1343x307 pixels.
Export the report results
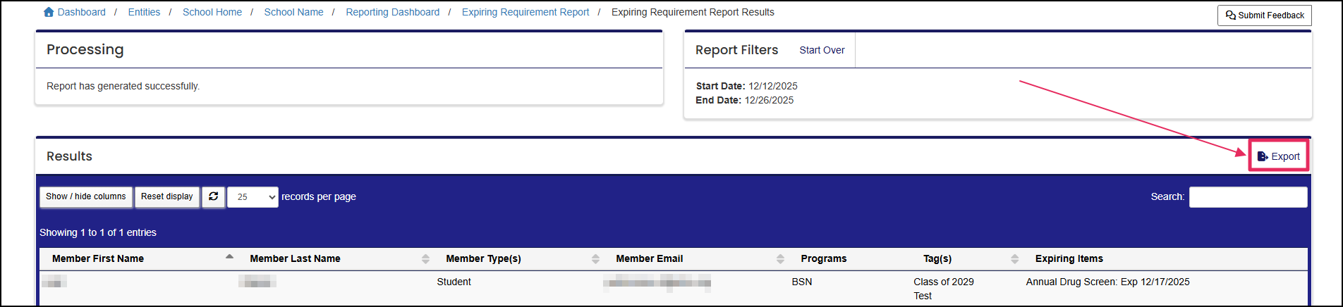pos(1279,156)
